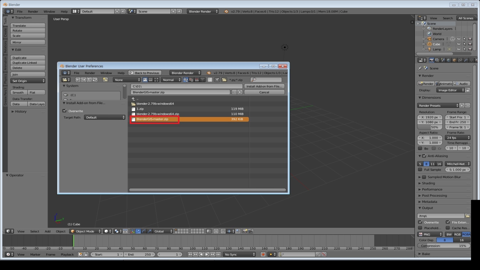This screenshot has height=270, width=480.
Task: Expand the History panel in tool shelf
Action: tap(20, 111)
